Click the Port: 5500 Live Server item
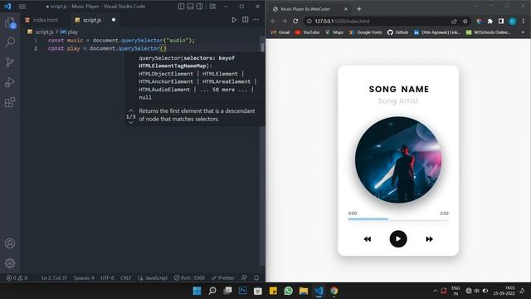Viewport: 531px width, 299px height. point(189,277)
